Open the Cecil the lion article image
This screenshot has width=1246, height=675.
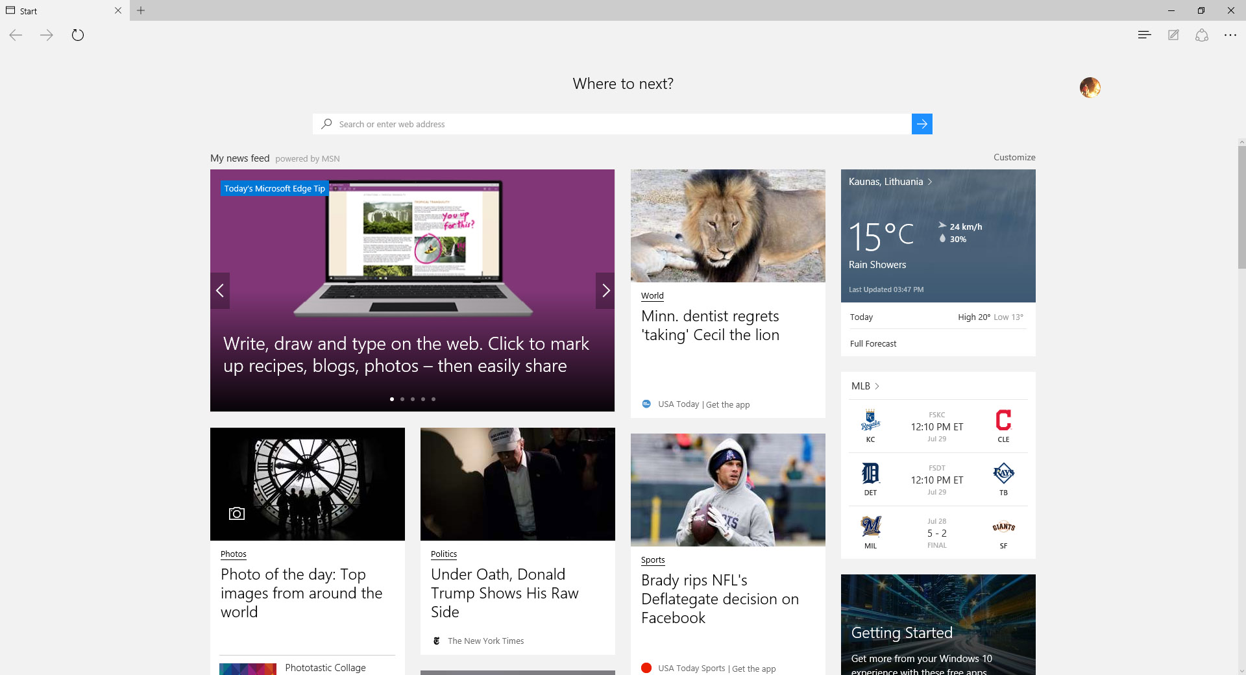(x=727, y=226)
